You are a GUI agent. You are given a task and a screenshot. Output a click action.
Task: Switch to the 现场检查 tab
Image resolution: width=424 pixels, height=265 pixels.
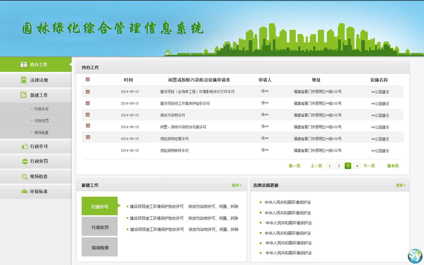tap(99, 247)
